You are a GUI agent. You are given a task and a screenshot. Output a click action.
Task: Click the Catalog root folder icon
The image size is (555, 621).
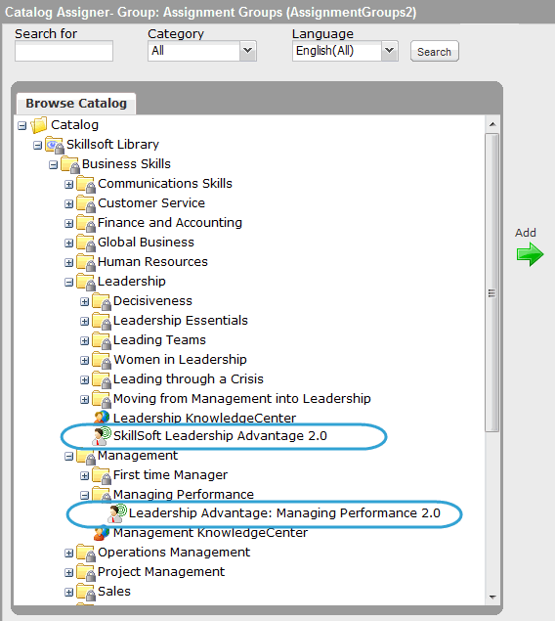click(x=39, y=125)
